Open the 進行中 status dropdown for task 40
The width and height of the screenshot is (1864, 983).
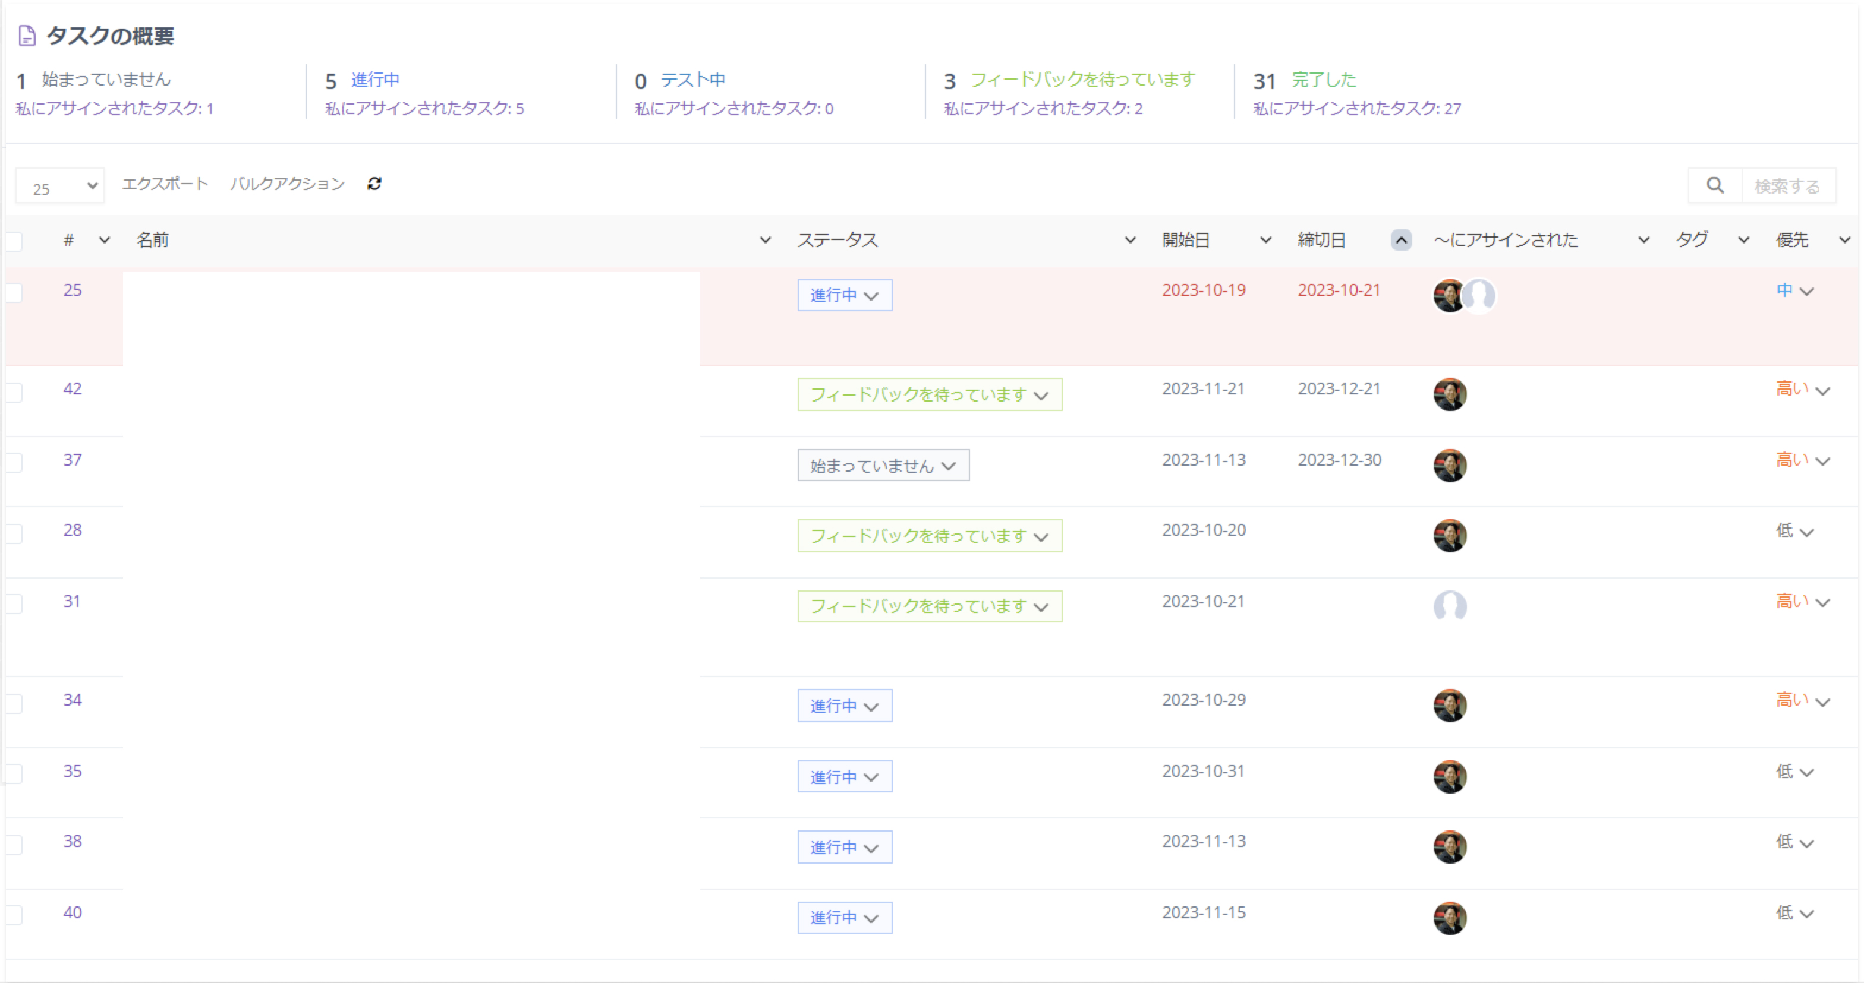(x=845, y=917)
